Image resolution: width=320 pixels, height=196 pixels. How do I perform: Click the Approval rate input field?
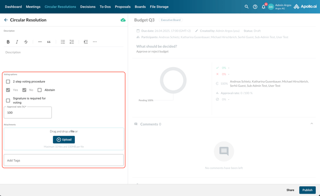[x=28, y=113]
